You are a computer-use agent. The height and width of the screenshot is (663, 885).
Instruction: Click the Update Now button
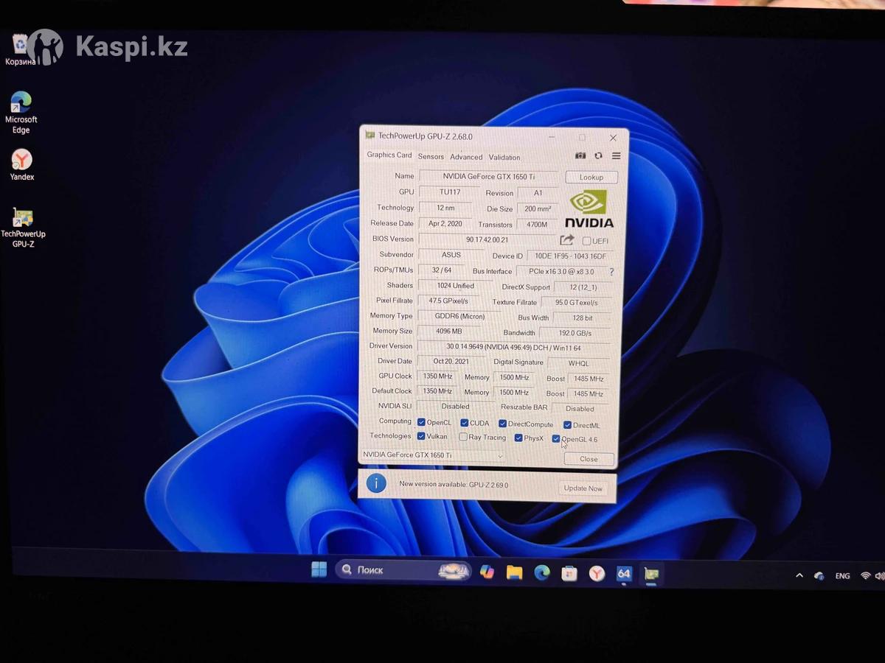point(583,488)
